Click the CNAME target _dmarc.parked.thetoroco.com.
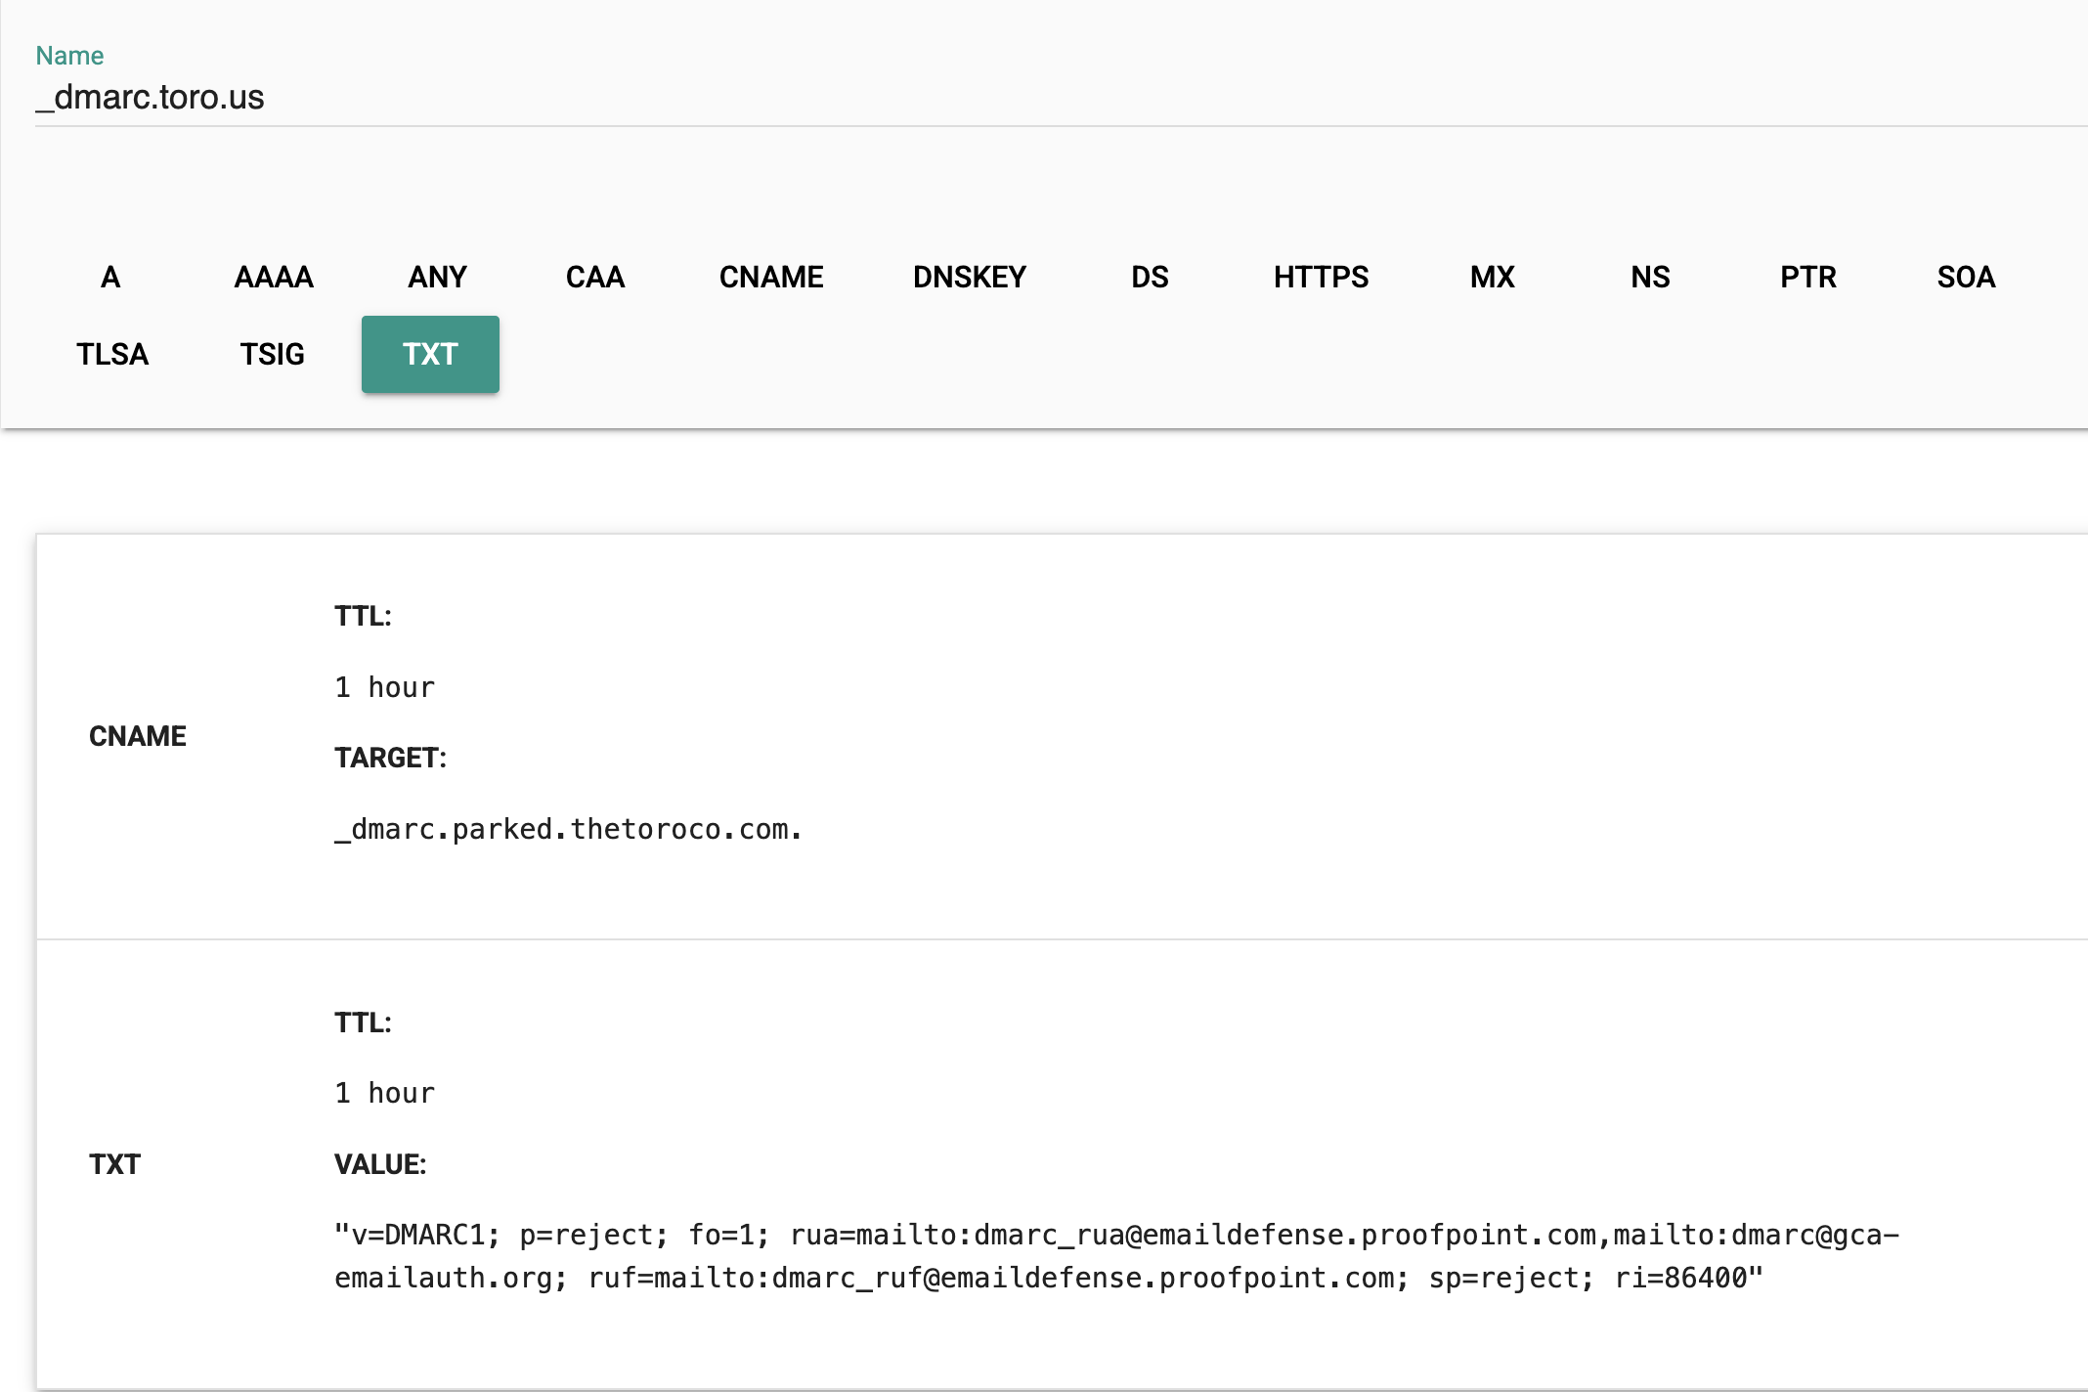Screen dimensions: 2088x1392 click(568, 829)
